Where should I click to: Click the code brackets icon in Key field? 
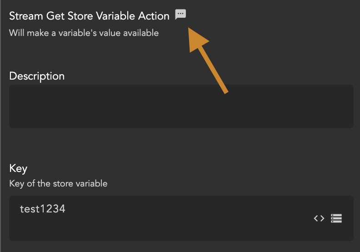[319, 218]
